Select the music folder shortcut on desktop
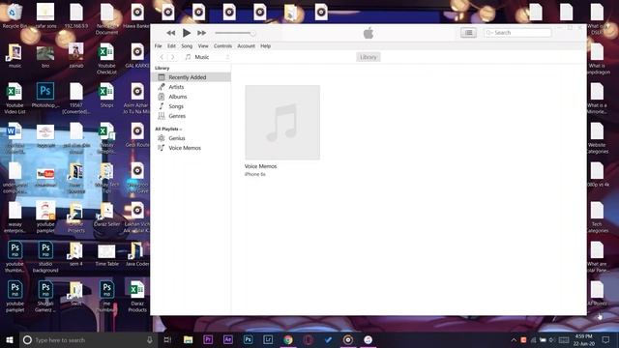This screenshot has height=348, width=619. tap(15, 56)
